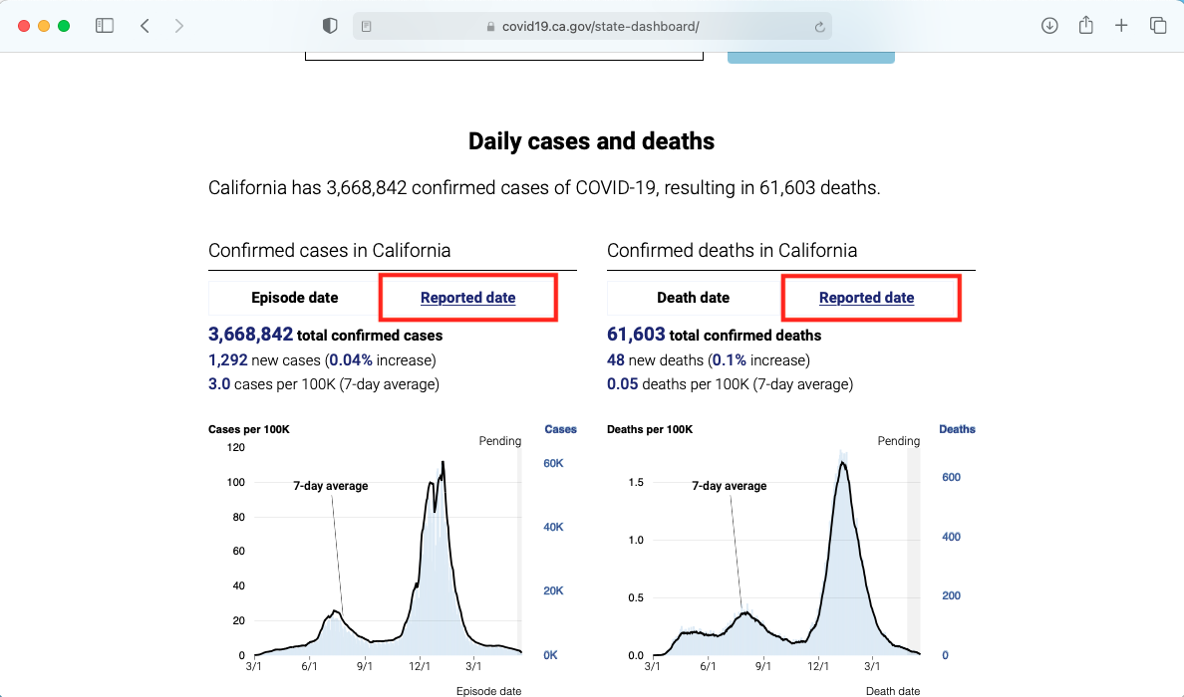Click the 0.1% increase value
The height and width of the screenshot is (697, 1184).
730,359
